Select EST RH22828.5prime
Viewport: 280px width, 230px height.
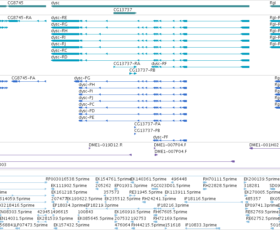205,189
